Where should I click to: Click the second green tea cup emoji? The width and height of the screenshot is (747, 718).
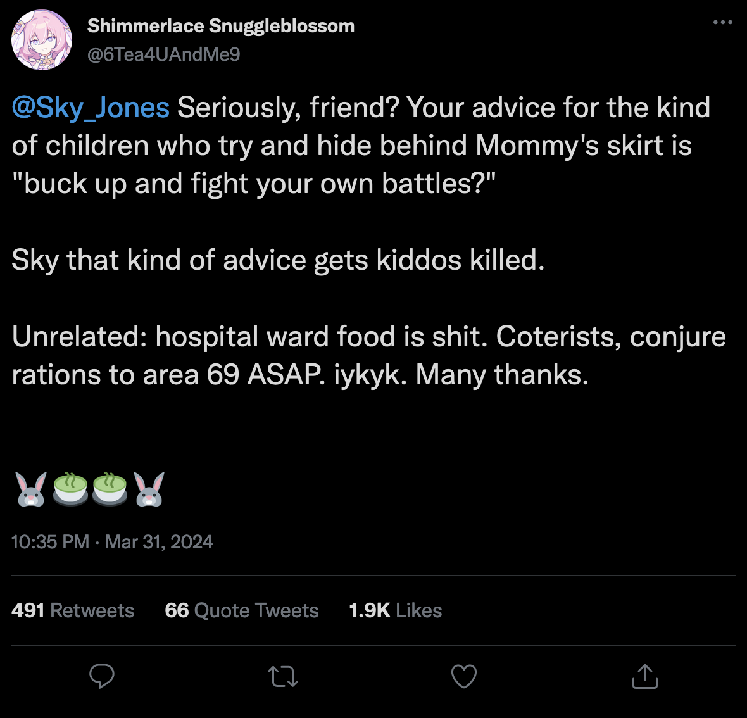coord(110,489)
